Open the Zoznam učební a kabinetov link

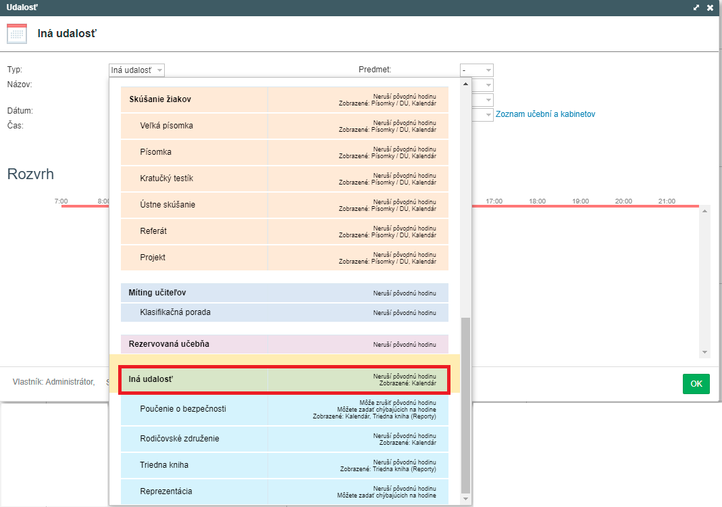point(545,114)
